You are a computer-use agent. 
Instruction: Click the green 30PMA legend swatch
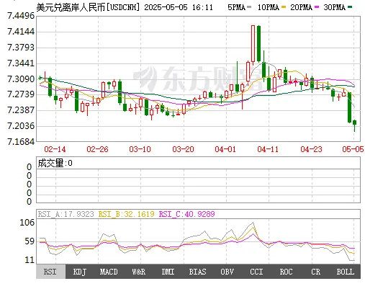(350, 7)
